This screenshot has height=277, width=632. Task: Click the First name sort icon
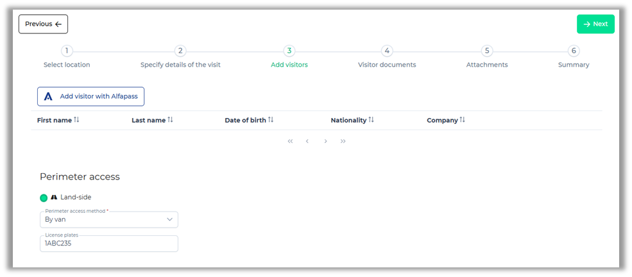77,120
